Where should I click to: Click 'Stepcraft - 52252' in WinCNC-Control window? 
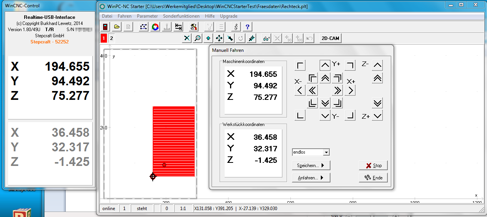50,41
